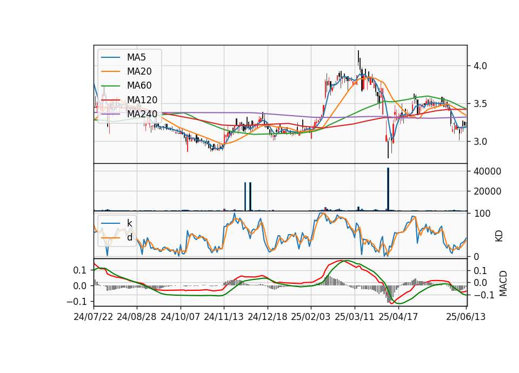This screenshot has width=519, height=373.
Task: Click the 25/03/11 date label
Action: click(x=355, y=317)
